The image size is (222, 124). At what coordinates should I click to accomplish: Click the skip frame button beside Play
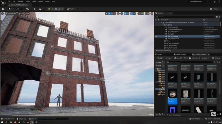coord(53,9)
